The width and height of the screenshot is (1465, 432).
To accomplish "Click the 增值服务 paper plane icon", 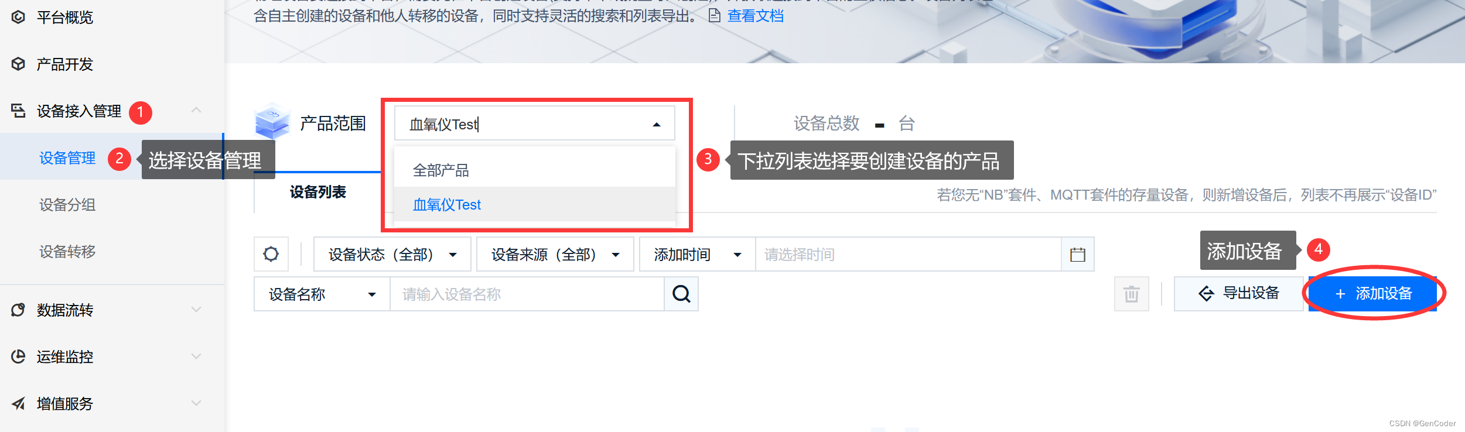I will pos(18,403).
